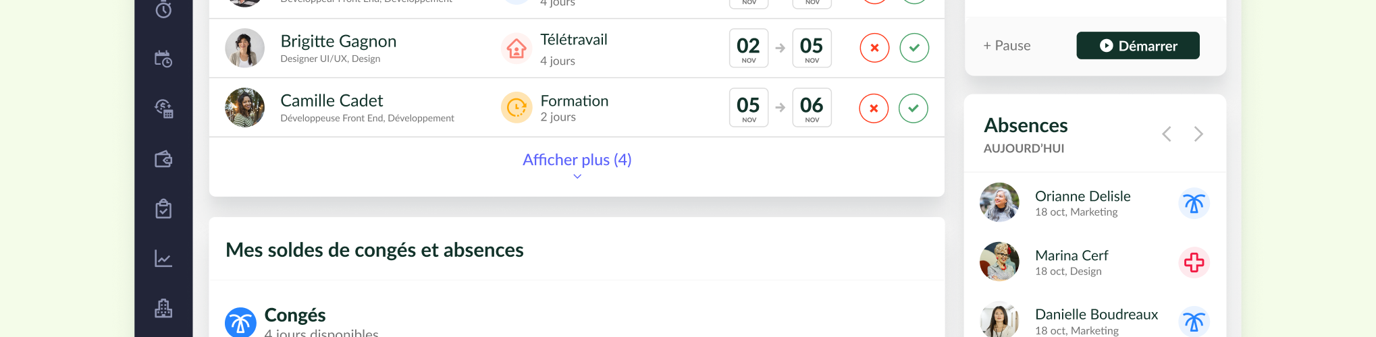Open Camille Cadet's profile photo
Screen dimensions: 1376x337
(x=244, y=107)
